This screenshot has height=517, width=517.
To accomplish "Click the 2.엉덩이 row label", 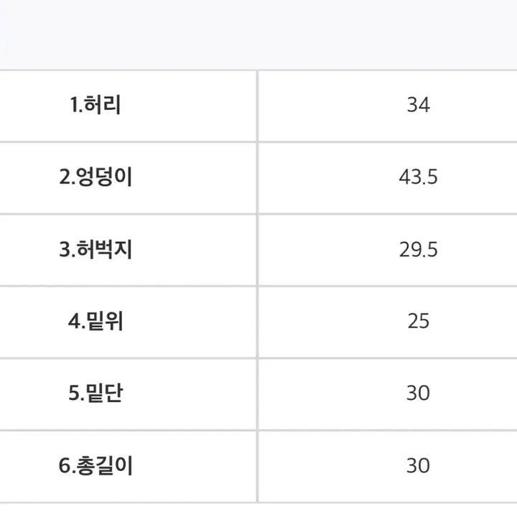I will pyautogui.click(x=96, y=177).
